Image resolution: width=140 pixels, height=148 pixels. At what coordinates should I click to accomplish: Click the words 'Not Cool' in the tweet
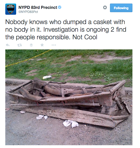(x=85, y=37)
